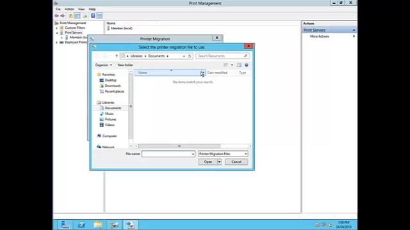The image size is (410, 230).
Task: Click the Documents breadcrumb in address bar
Action: tap(156, 56)
